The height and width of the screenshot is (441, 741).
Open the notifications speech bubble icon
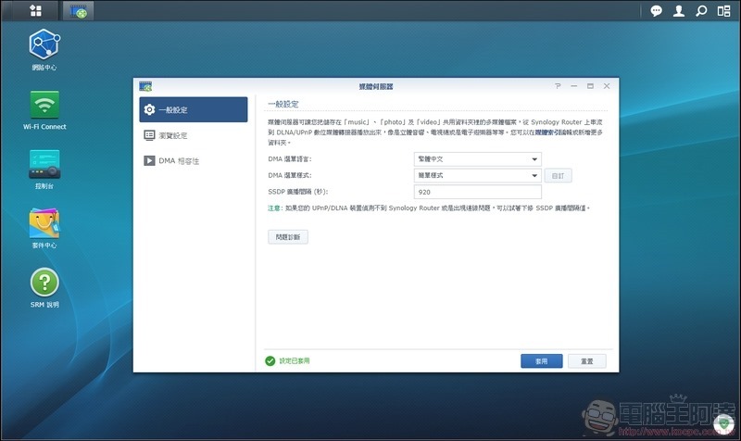(657, 11)
